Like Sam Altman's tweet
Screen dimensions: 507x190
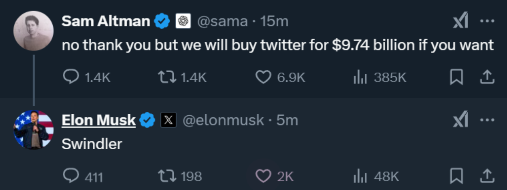pos(263,77)
